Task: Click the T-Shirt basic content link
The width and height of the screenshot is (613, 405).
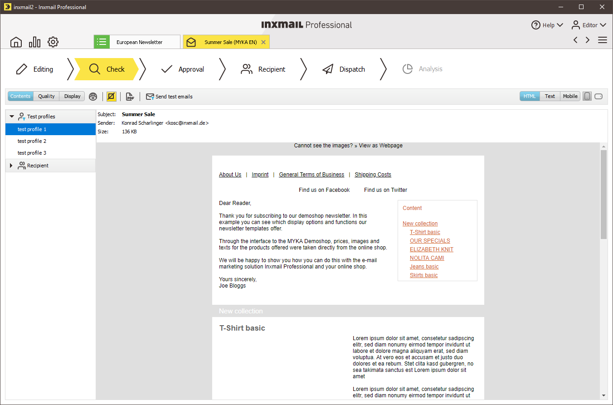Action: [425, 232]
